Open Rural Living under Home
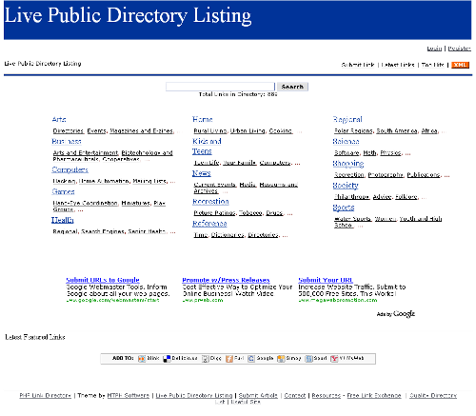The width and height of the screenshot is (476, 416). [210, 130]
